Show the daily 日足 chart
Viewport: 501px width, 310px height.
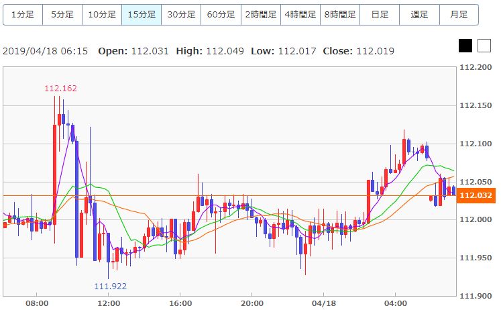(x=380, y=15)
